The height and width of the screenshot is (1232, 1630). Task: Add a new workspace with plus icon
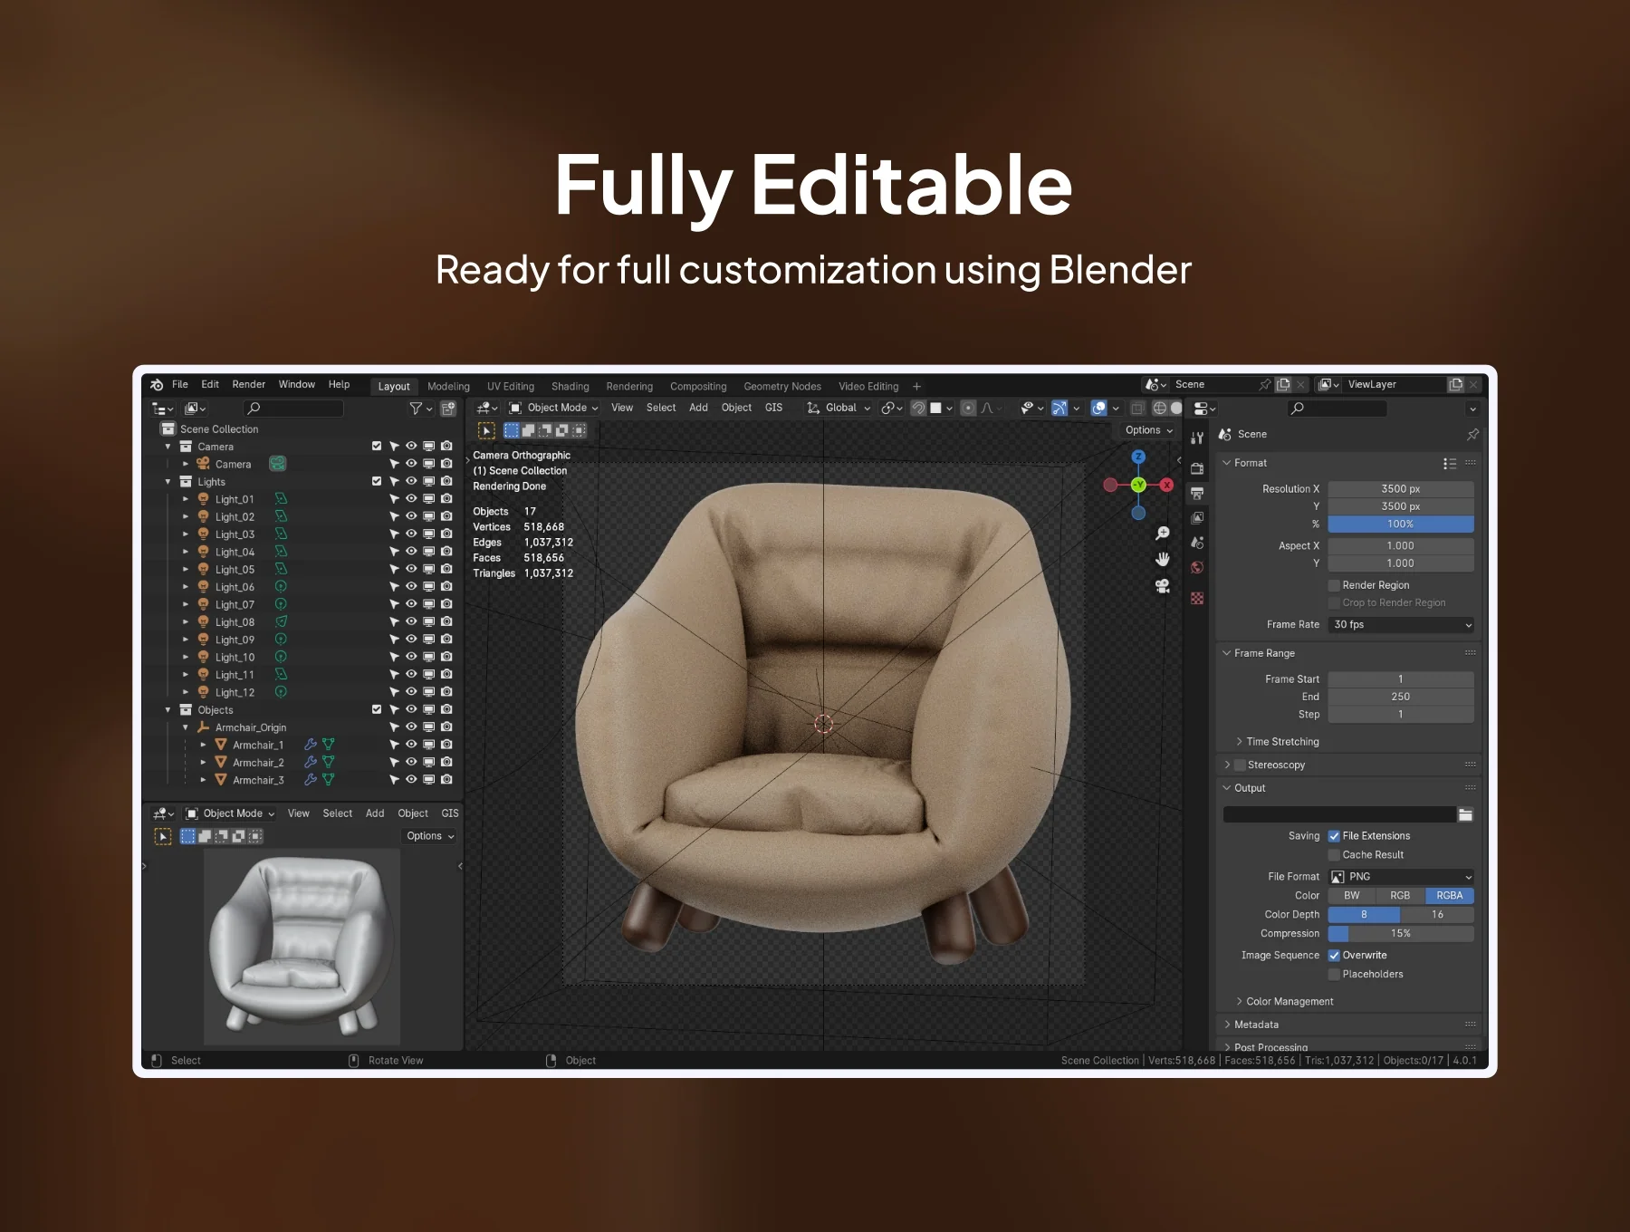tap(916, 387)
